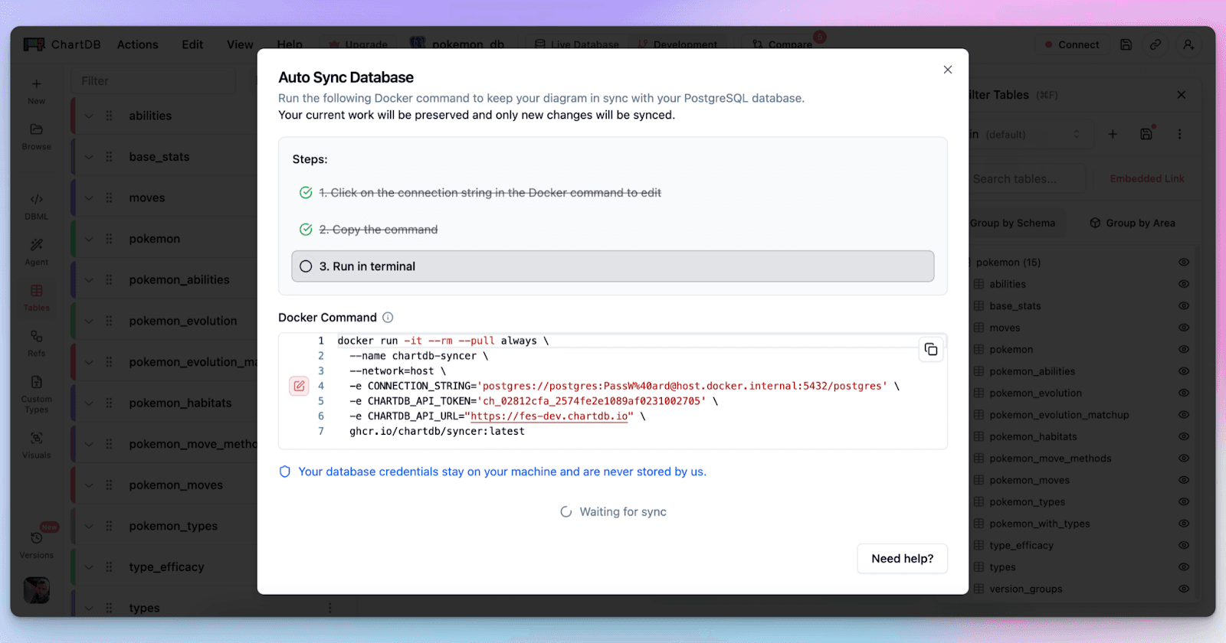Click the save icon in the top bar
Screen dimensions: 1226x643
tap(1126, 44)
